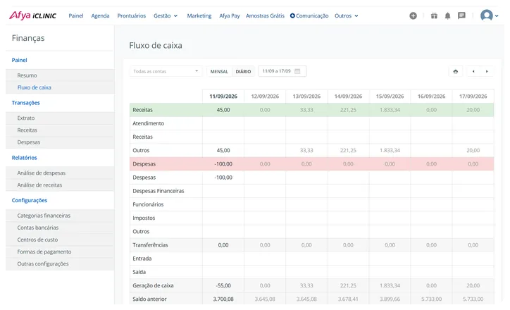Click the Despesas Financeiras row label

(x=158, y=191)
